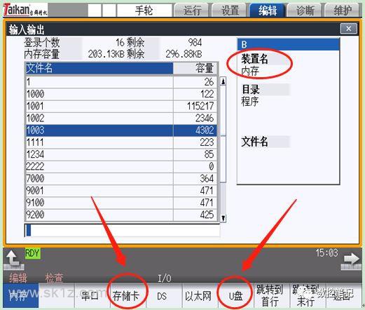Click the DS softkey
The width and height of the screenshot is (365, 310).
tap(164, 296)
